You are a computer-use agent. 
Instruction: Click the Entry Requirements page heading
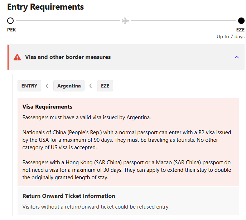click(x=45, y=7)
